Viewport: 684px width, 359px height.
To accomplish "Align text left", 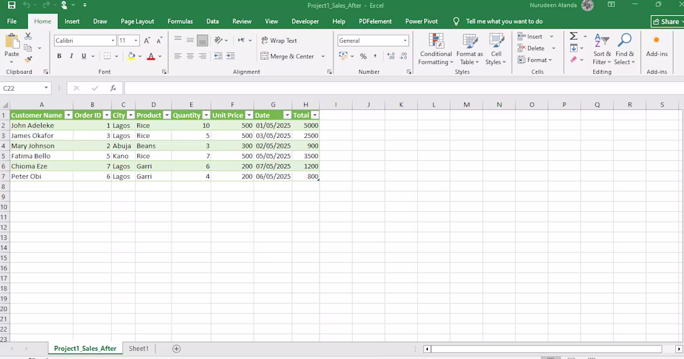I will tap(178, 56).
